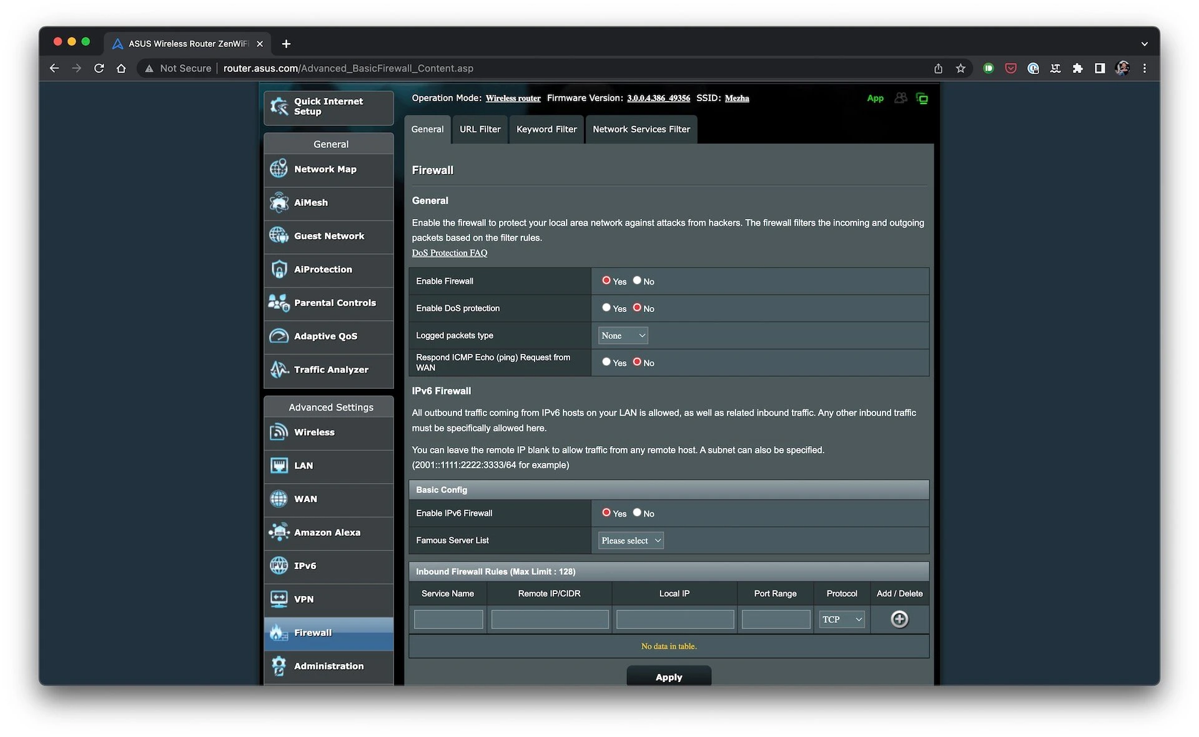The image size is (1199, 737).
Task: Set Enable DoS protection to Yes
Action: click(x=606, y=307)
